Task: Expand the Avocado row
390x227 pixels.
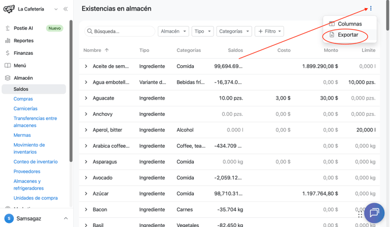Action: (x=86, y=178)
